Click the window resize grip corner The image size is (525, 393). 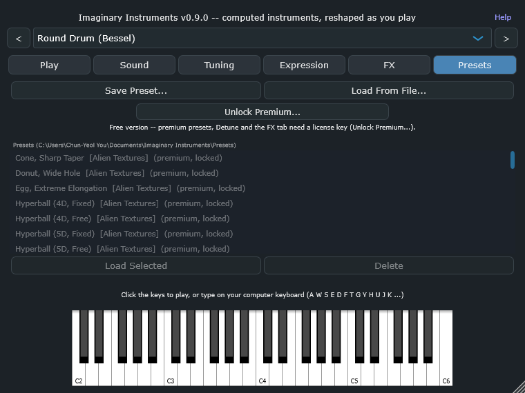[519, 387]
